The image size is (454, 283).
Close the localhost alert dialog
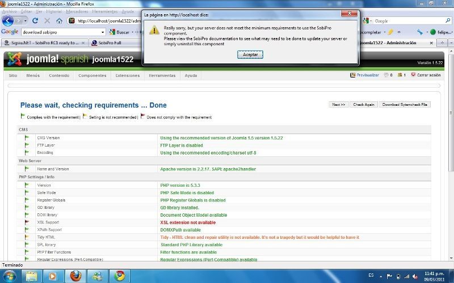coord(349,14)
